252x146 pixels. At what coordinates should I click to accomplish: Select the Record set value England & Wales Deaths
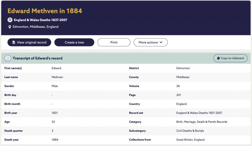coord(199,113)
